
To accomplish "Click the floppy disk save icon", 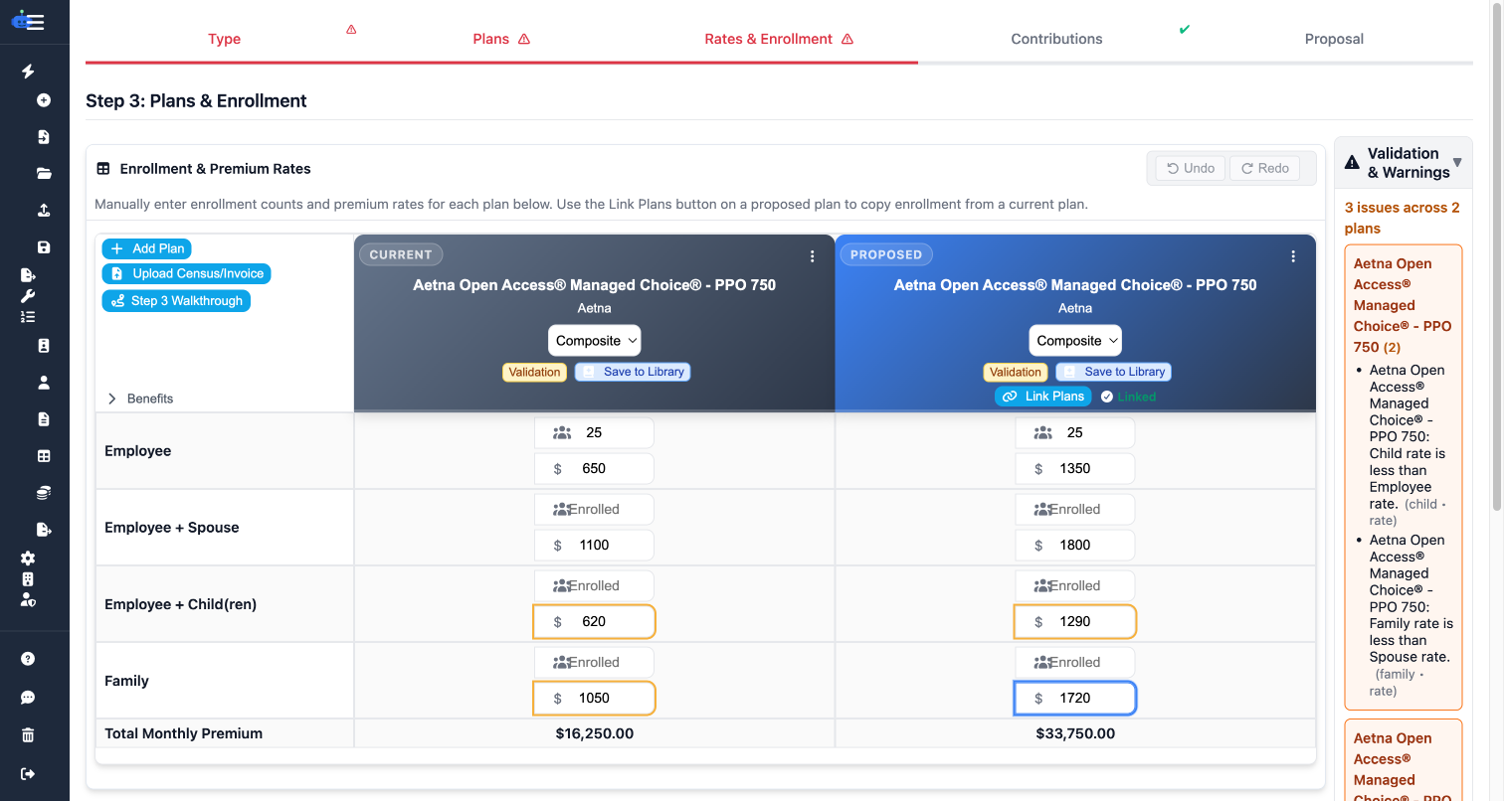I will 44,247.
